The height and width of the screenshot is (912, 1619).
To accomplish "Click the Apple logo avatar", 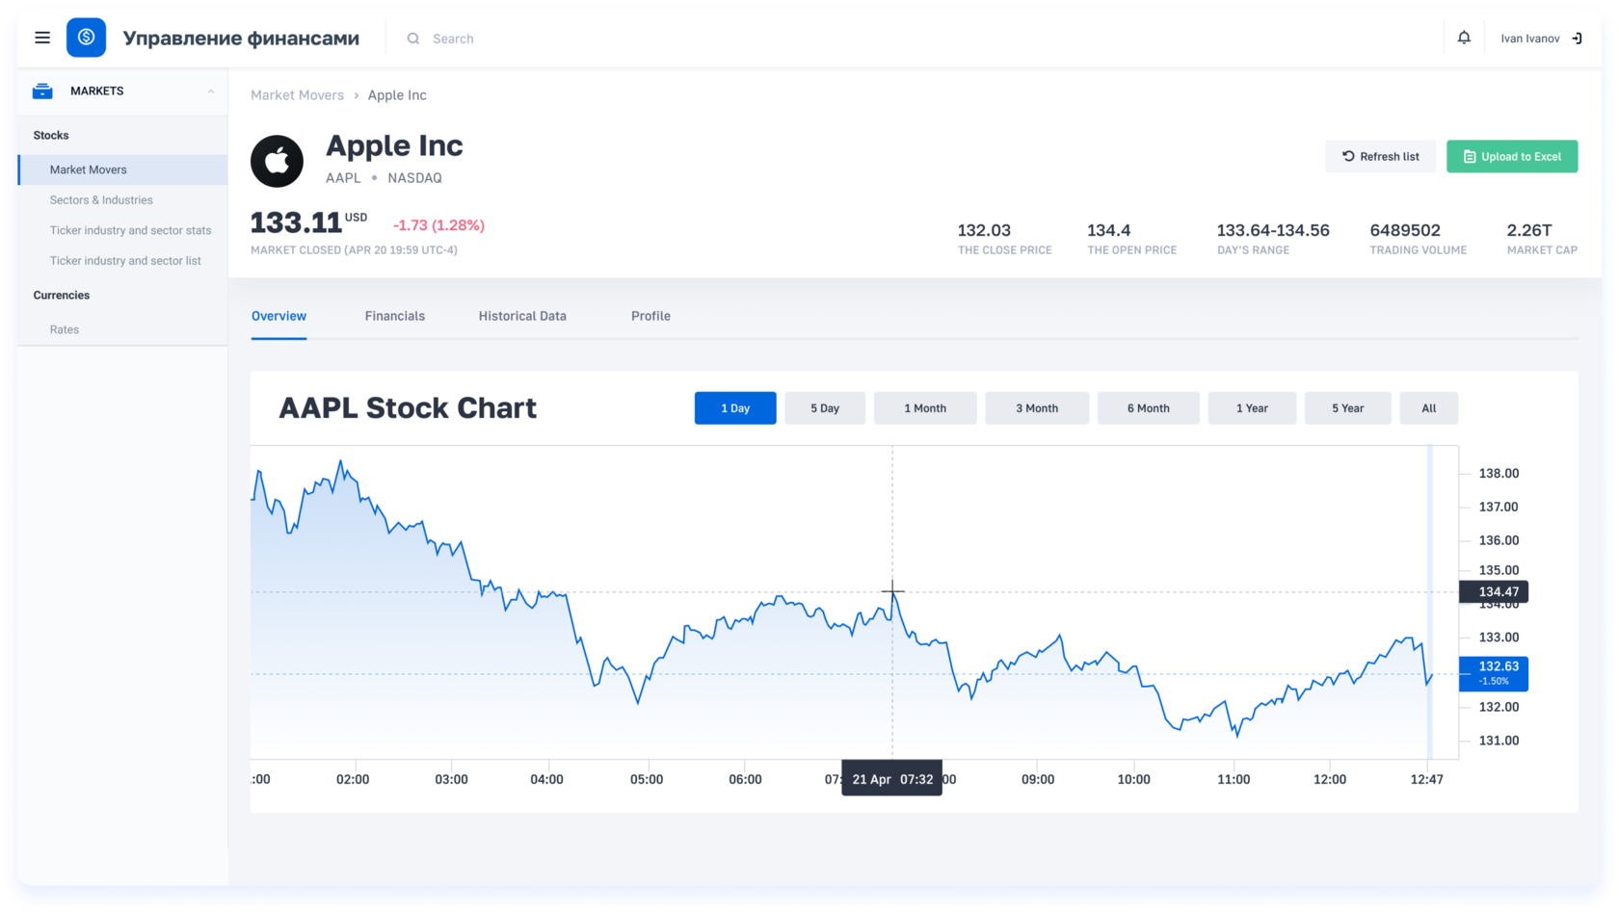I will click(x=277, y=161).
